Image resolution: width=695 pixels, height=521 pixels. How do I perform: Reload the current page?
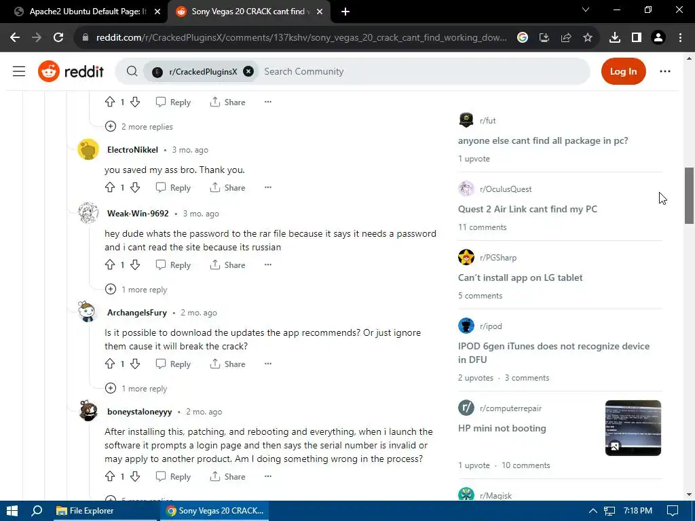(58, 38)
